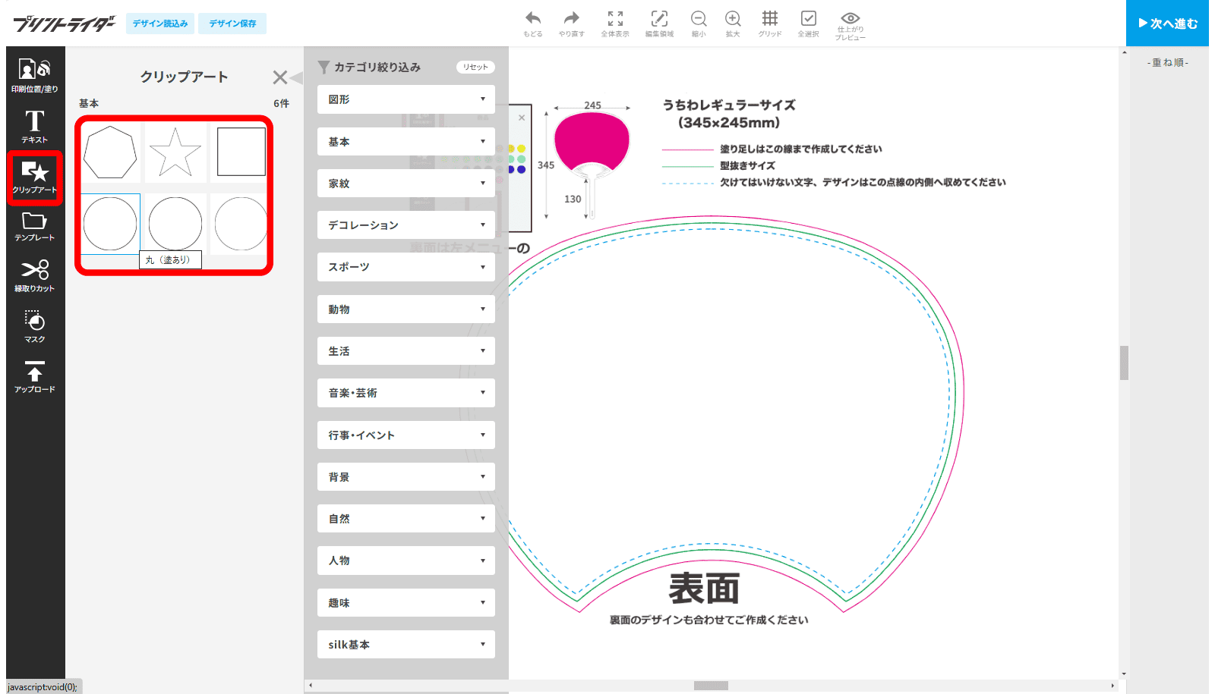Click the プリントライダー logo
Image resolution: width=1215 pixels, height=694 pixels.
coord(64,24)
